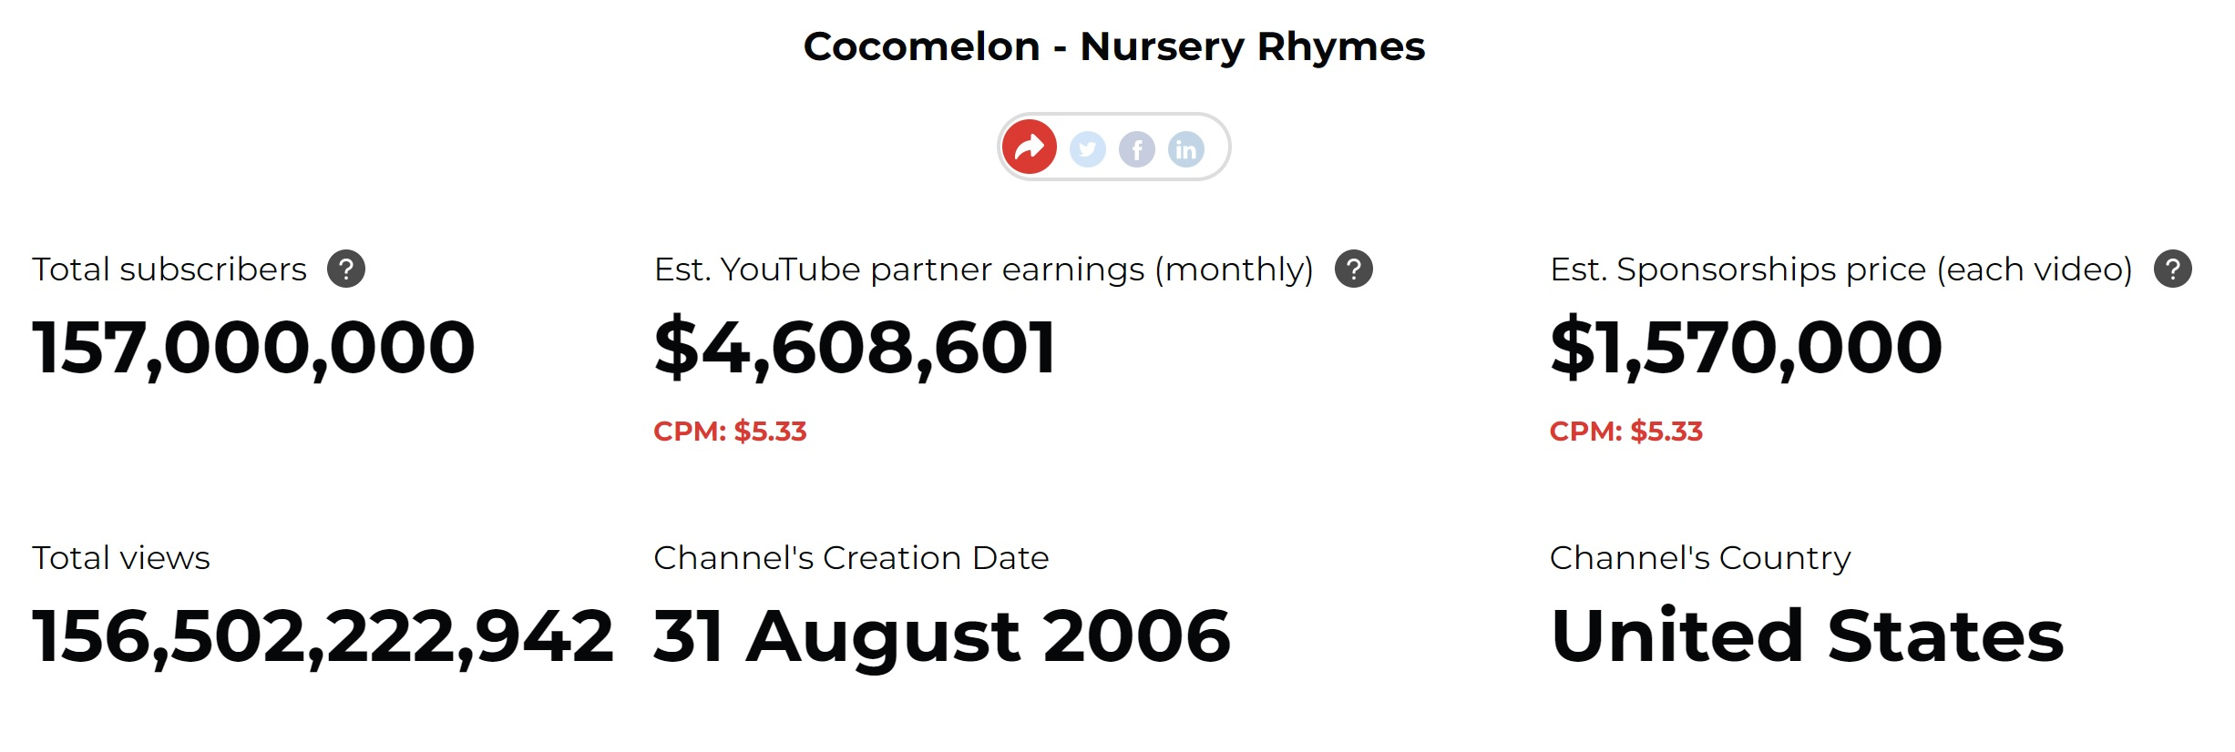Share the channel stats on LinkedIn
The width and height of the screenshot is (2235, 752).
pos(1186,148)
